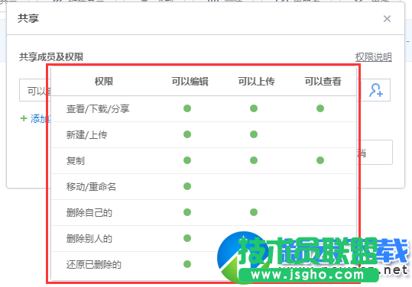
Task: Click the 可以编辑 dot in 删除别人的 row
Action: (x=187, y=238)
